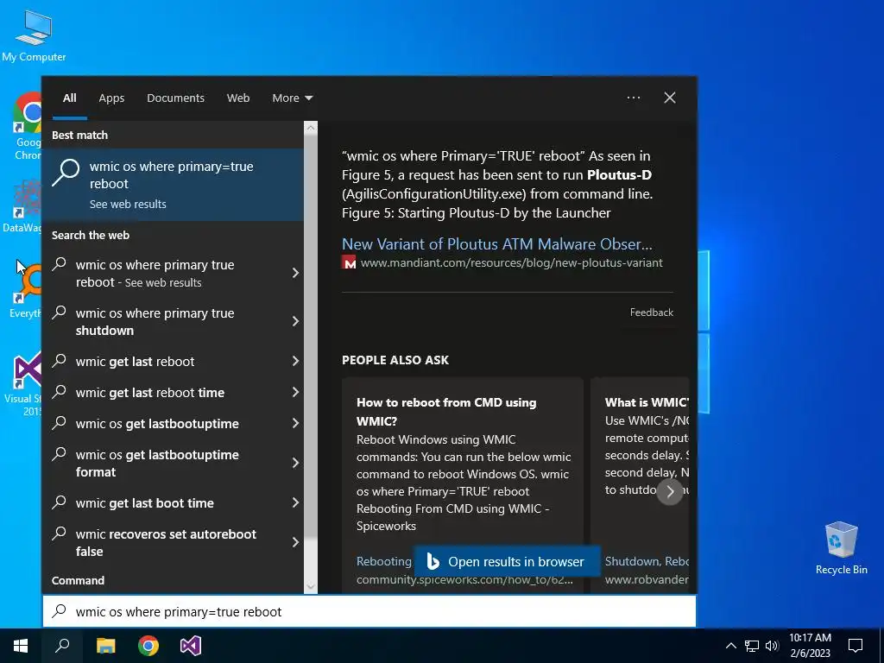The height and width of the screenshot is (663, 884).
Task: Expand arrow beside lastbootuptime format suggestion
Action: tap(295, 463)
